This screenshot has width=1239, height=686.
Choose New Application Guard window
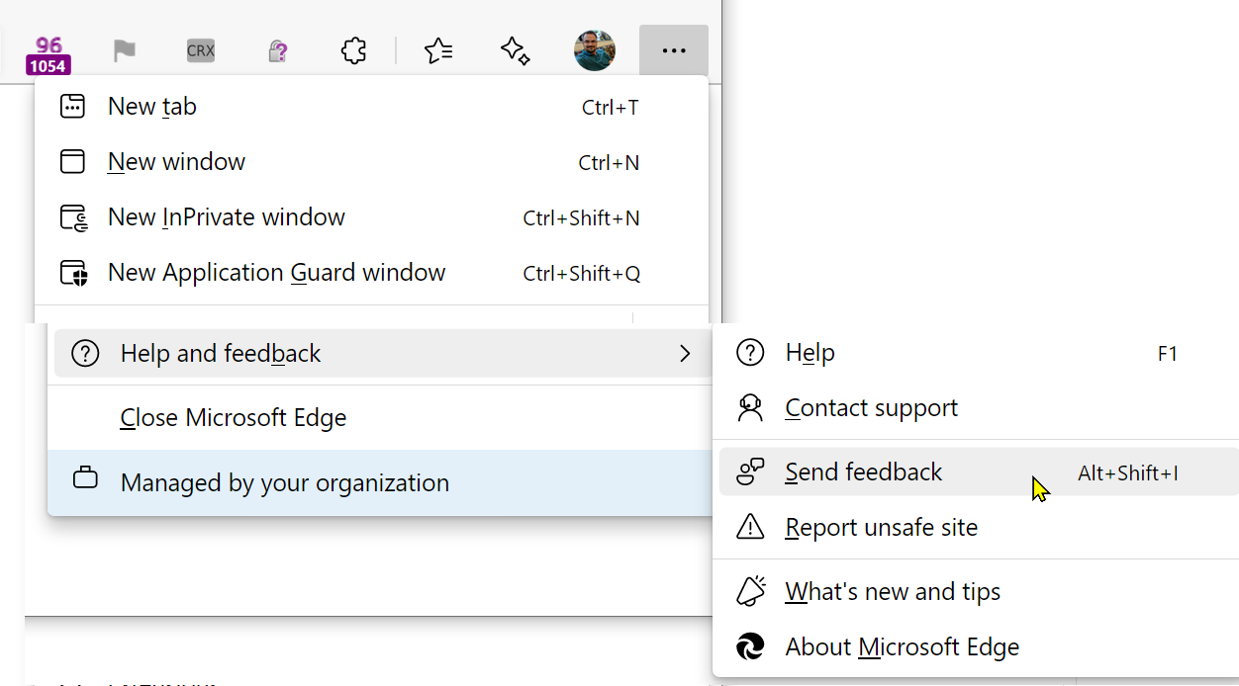pos(276,273)
